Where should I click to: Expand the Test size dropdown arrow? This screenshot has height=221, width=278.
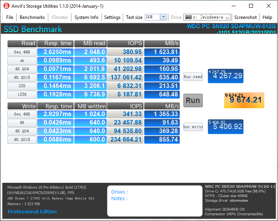tap(163, 17)
